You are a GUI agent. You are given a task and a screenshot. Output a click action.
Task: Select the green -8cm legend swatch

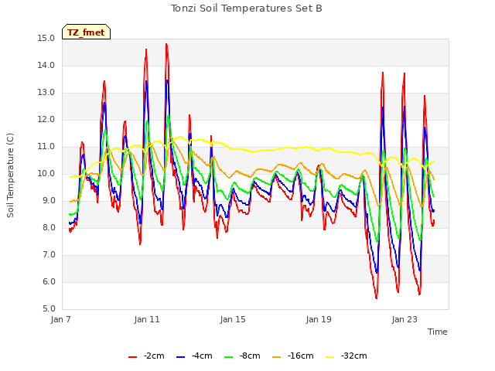point(229,357)
